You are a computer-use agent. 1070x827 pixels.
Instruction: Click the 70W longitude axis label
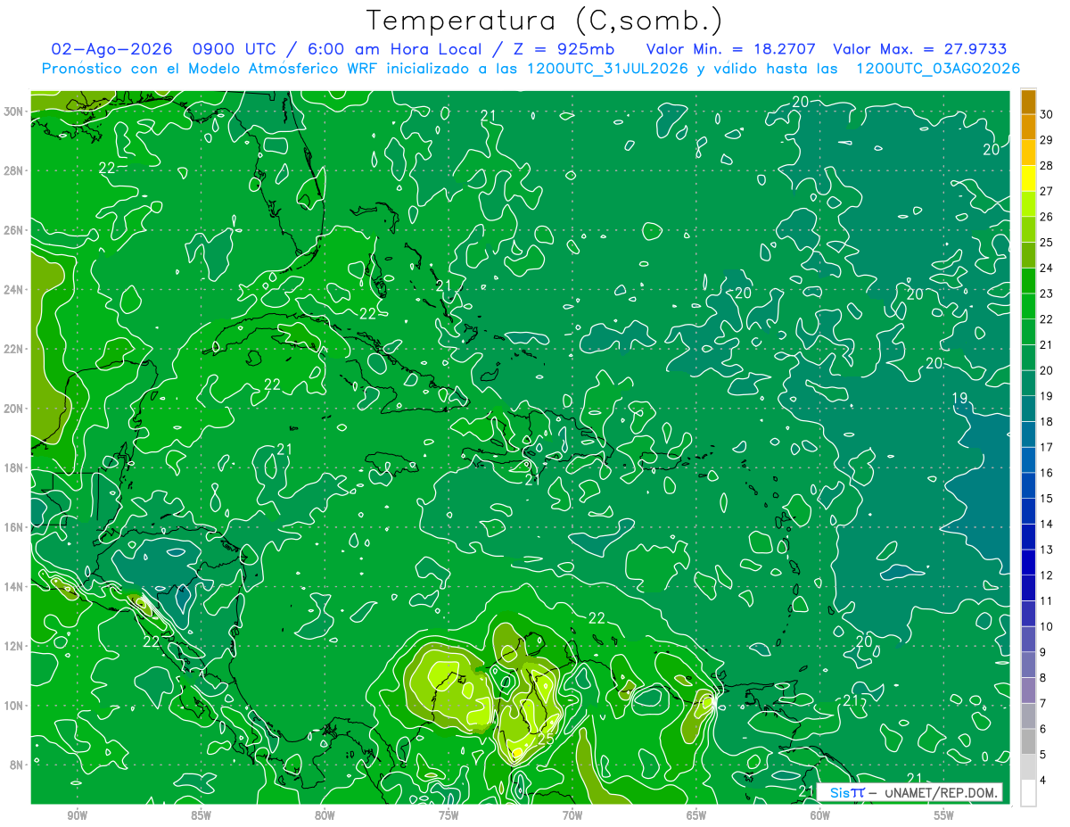coord(572,815)
